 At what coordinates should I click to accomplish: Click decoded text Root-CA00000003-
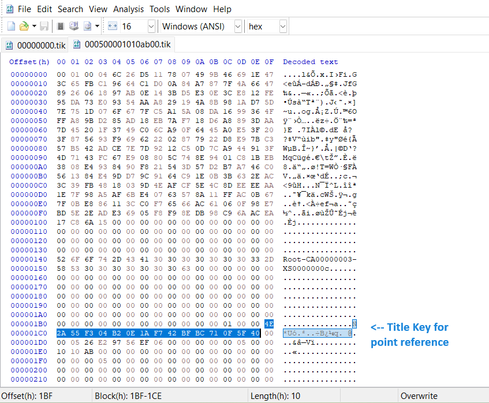(320, 259)
